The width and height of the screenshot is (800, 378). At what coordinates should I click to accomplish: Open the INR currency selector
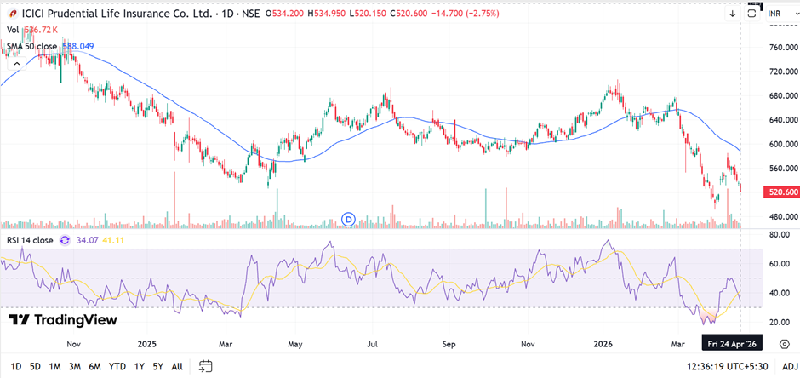(x=780, y=14)
